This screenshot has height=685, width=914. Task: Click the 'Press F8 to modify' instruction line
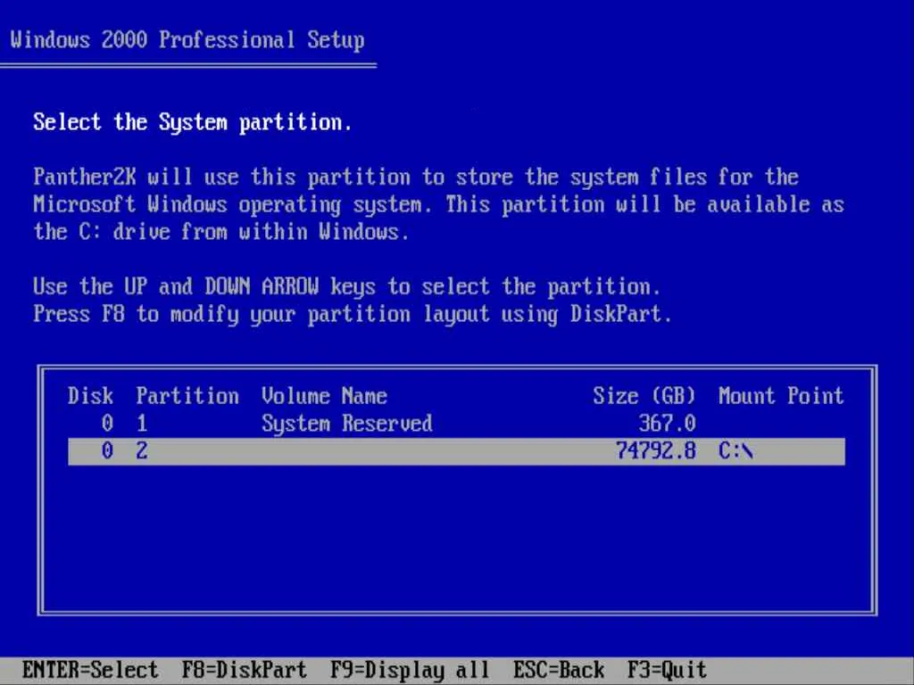coord(353,315)
